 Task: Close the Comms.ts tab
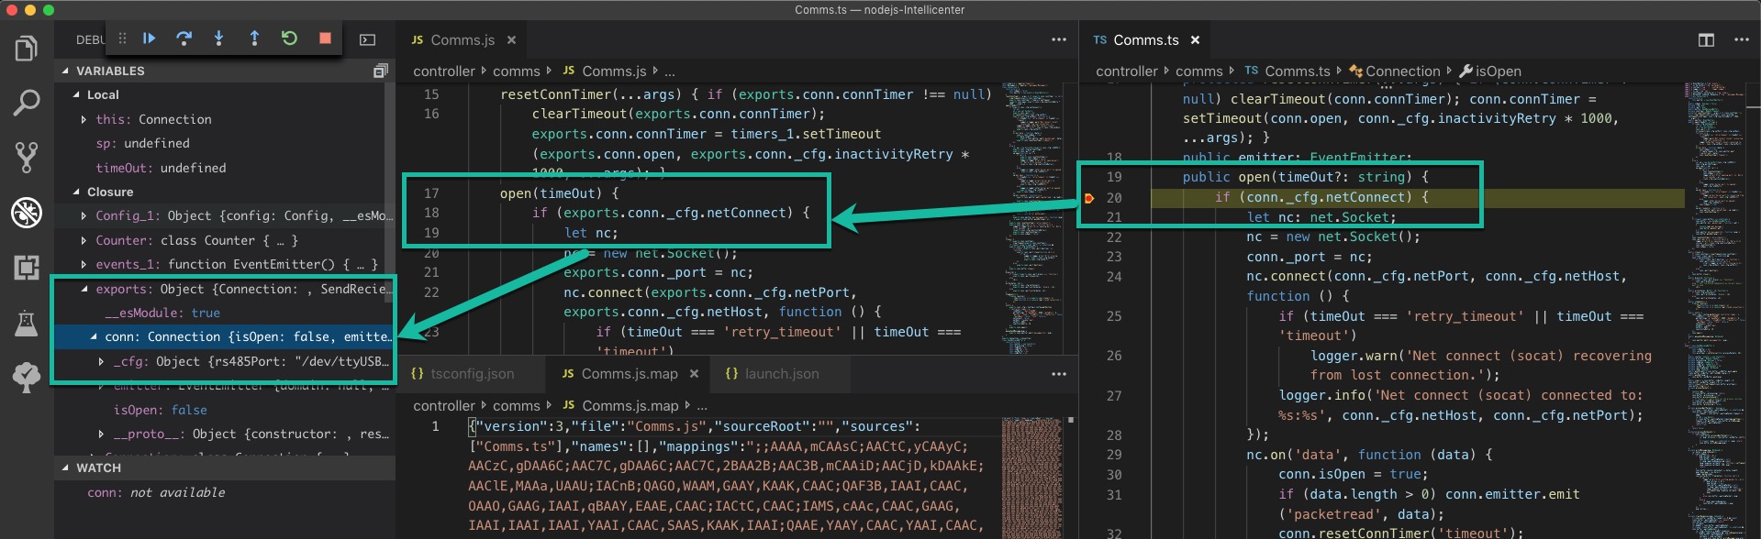coord(1195,40)
